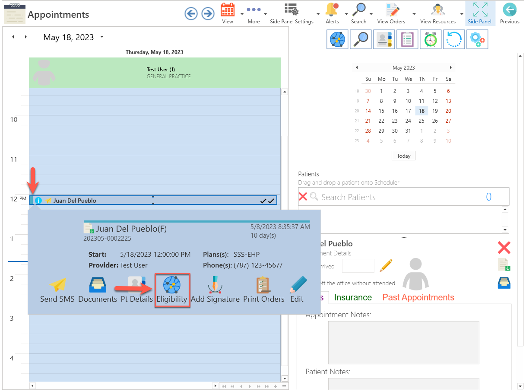Expand the Alerts dropdown arrow
The image size is (526, 392).
click(346, 14)
